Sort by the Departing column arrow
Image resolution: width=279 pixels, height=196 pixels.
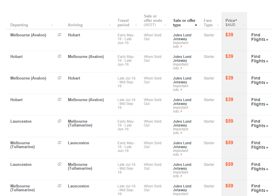pyautogui.click(x=52, y=25)
